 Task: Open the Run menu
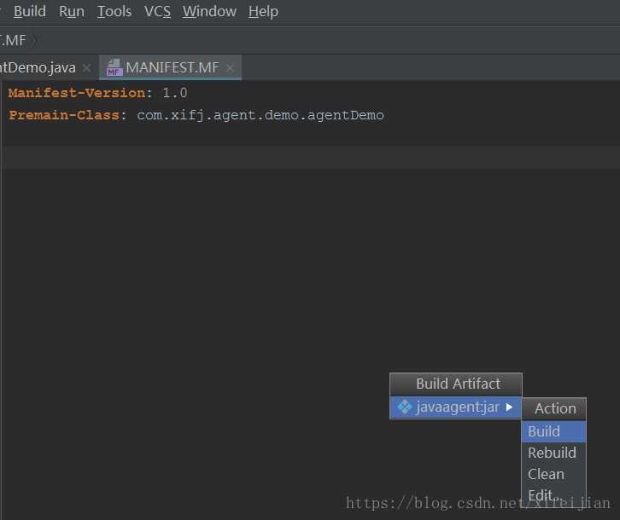point(71,11)
